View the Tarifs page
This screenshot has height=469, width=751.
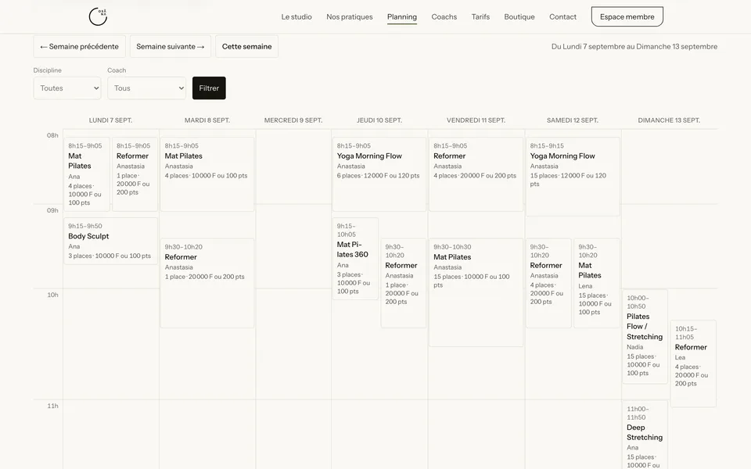[480, 16]
